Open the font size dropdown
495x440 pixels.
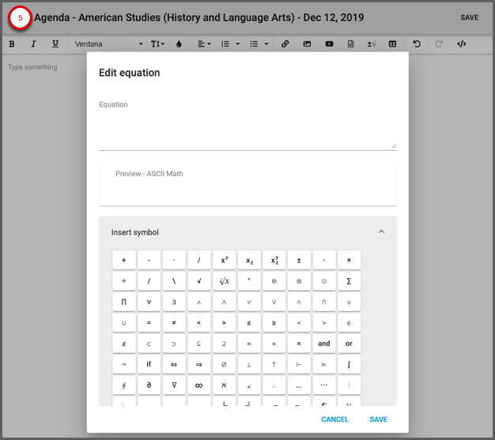point(158,44)
